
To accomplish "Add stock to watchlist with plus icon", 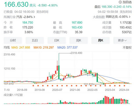I will [125, 2].
